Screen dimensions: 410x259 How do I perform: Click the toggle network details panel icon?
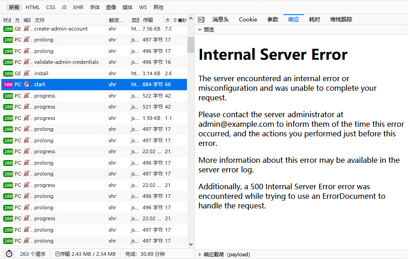[x=201, y=20]
